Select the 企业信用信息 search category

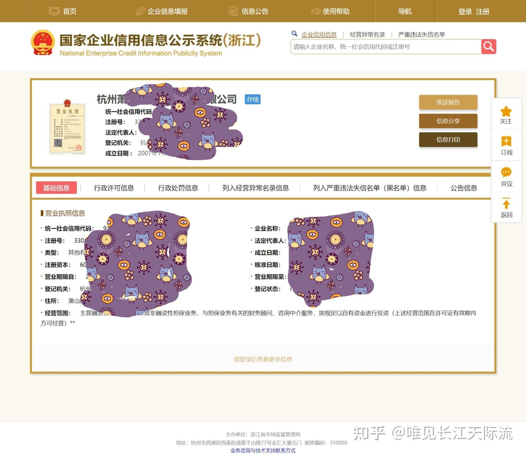[319, 34]
